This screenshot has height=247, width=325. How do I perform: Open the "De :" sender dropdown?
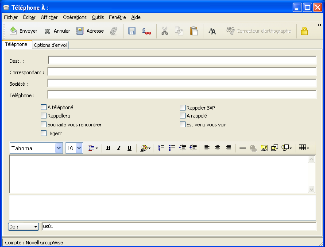point(23,227)
